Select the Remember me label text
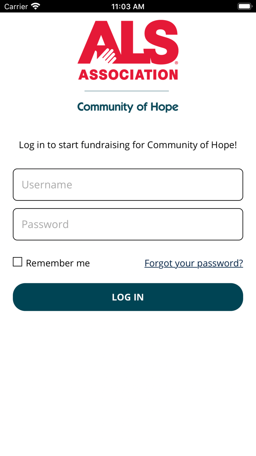 coord(57,263)
